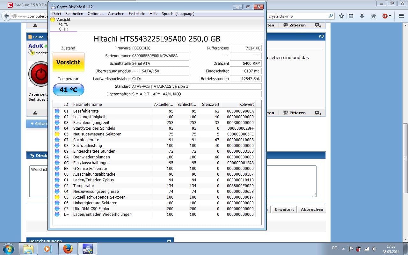Image resolution: width=408 pixels, height=255 pixels.
Task: Click the Seriennummer field
Action: pyautogui.click(x=160, y=56)
